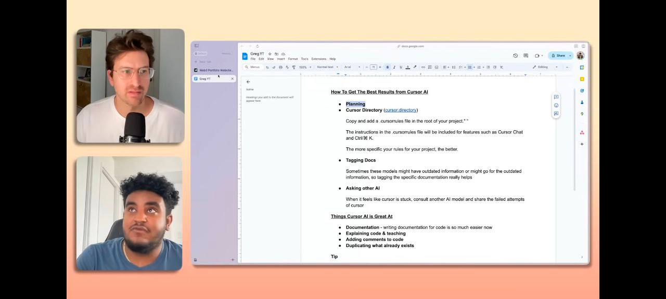
Task: Click the font size input field
Action: pos(373,67)
